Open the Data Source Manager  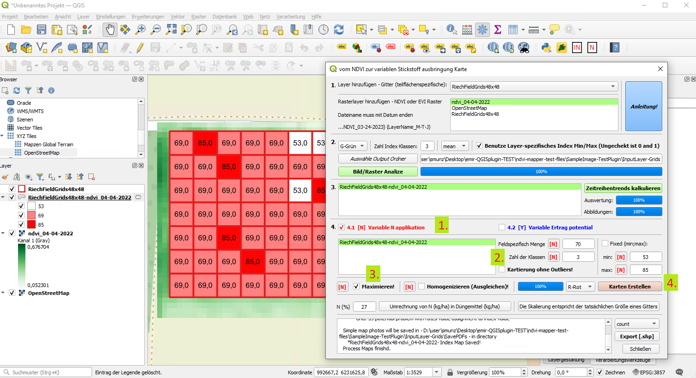click(x=11, y=48)
